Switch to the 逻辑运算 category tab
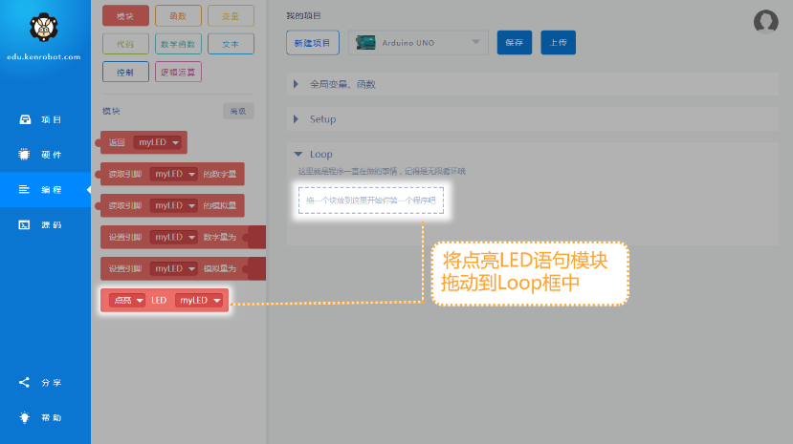This screenshot has height=444, width=793. click(x=178, y=72)
